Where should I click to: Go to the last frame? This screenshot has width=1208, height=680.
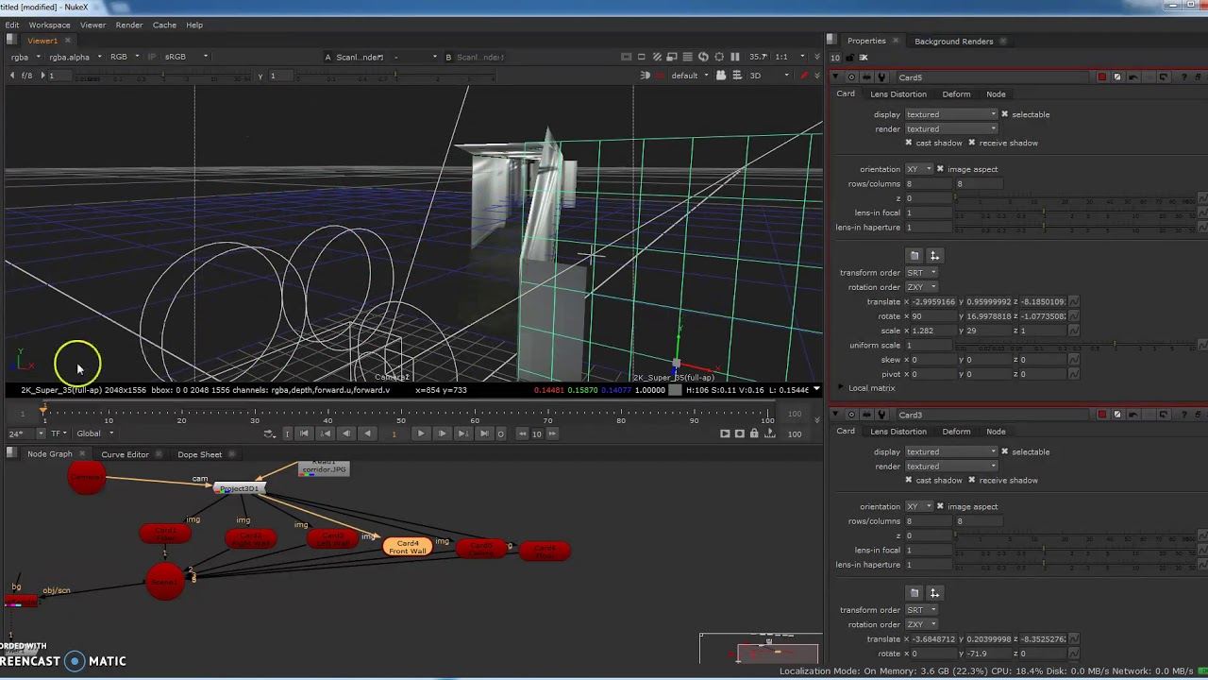point(484,433)
